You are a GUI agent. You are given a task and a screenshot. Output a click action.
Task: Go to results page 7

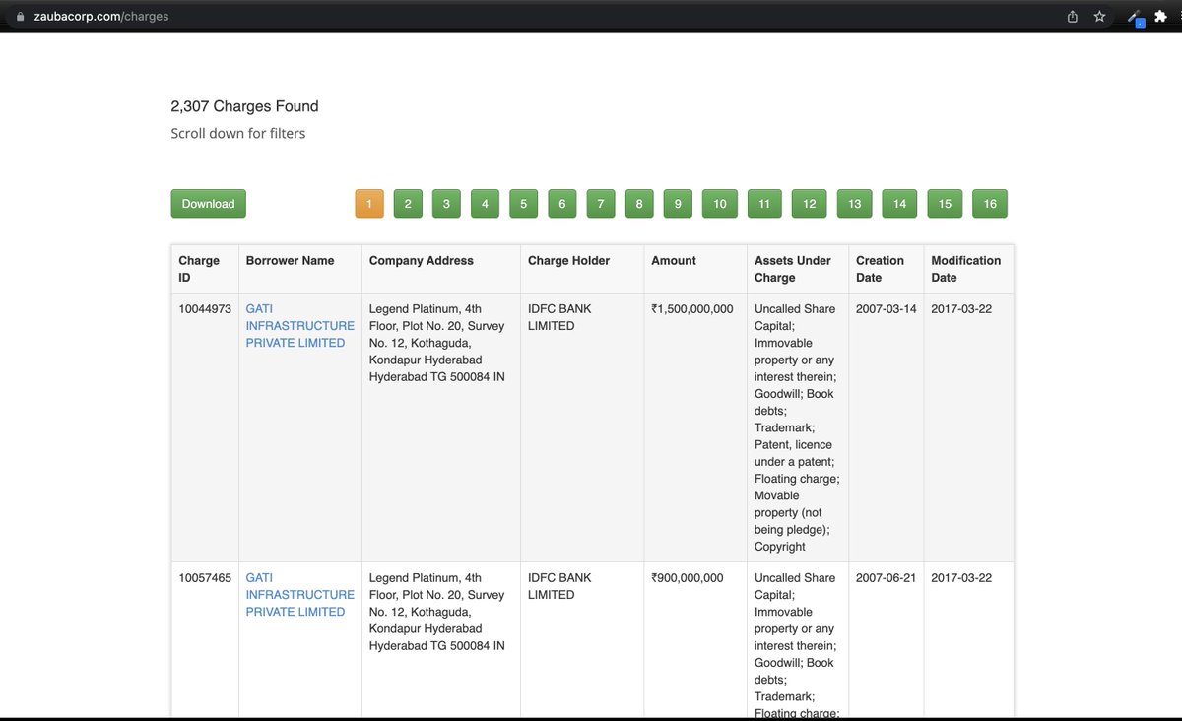pyautogui.click(x=601, y=203)
